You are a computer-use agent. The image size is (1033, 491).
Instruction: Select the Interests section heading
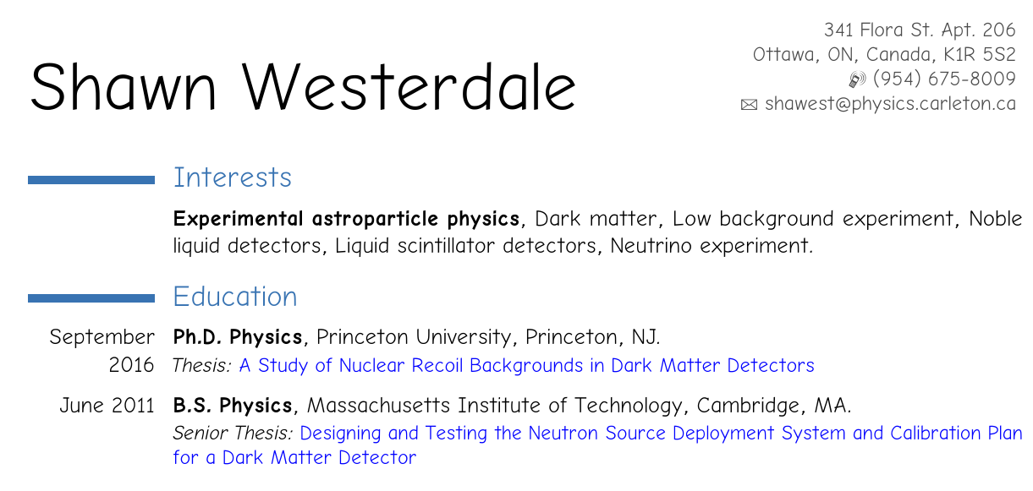(233, 177)
